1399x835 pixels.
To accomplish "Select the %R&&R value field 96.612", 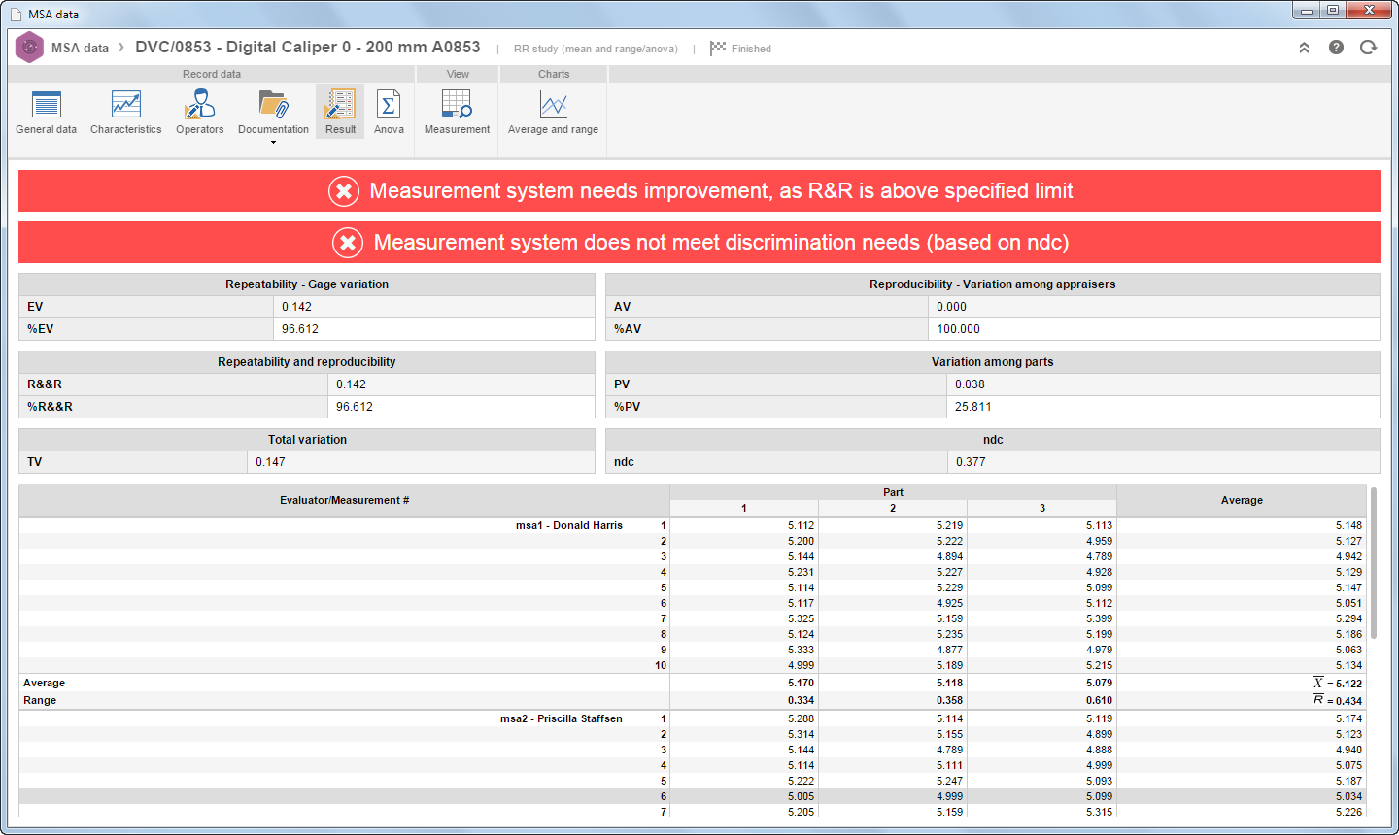I will point(461,407).
